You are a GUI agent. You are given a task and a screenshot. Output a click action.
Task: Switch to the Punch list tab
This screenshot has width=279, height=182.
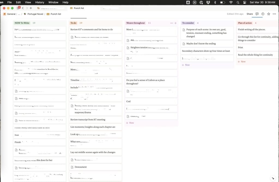pos(79,8)
